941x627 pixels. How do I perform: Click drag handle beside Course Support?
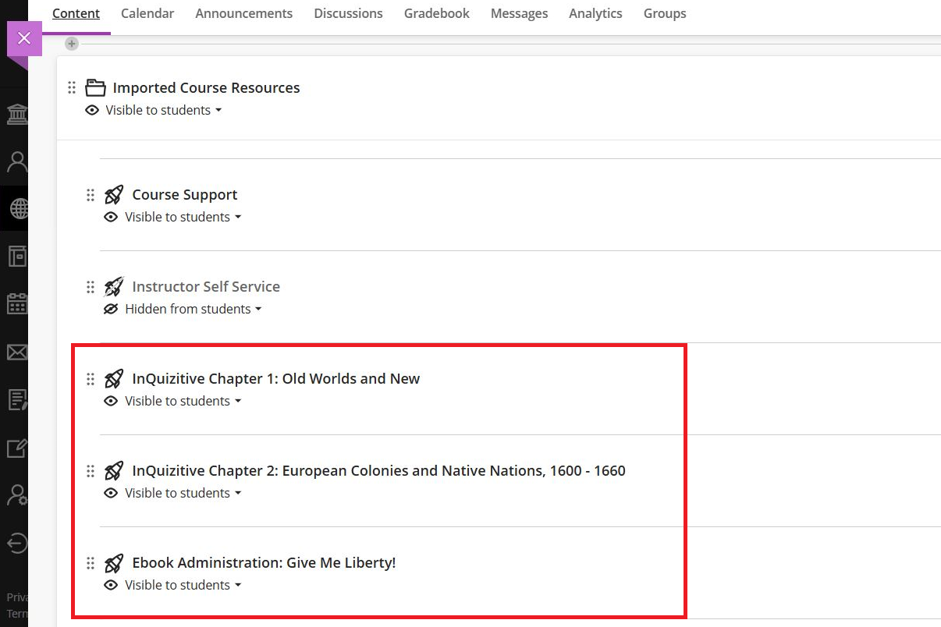[x=91, y=195]
